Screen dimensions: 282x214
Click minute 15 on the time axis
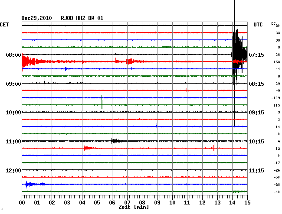tap(247, 203)
